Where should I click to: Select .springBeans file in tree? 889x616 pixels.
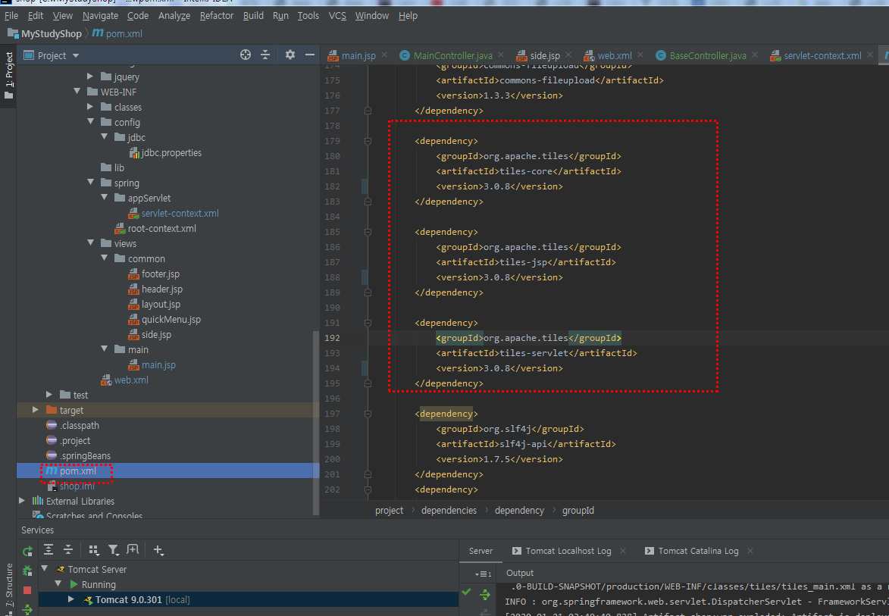(79, 455)
